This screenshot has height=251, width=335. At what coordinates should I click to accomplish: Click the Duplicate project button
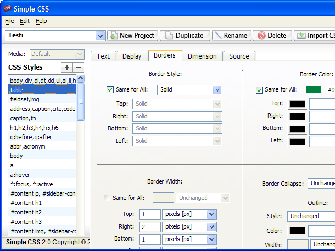tap(185, 36)
